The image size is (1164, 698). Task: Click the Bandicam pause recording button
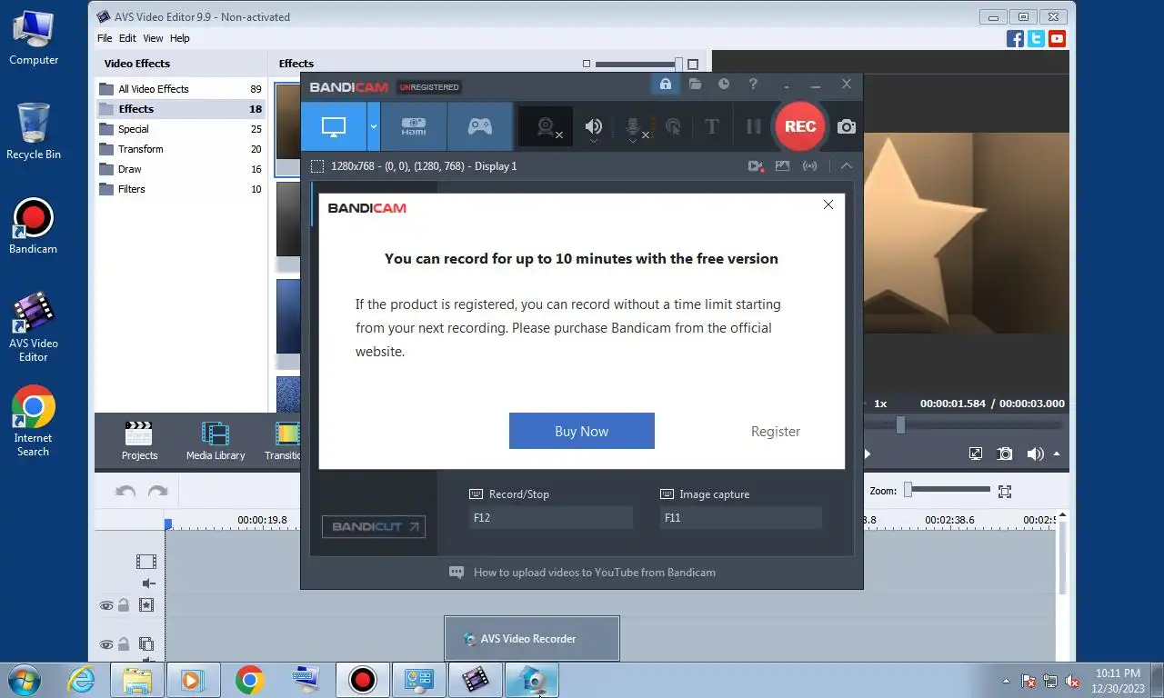tap(754, 127)
